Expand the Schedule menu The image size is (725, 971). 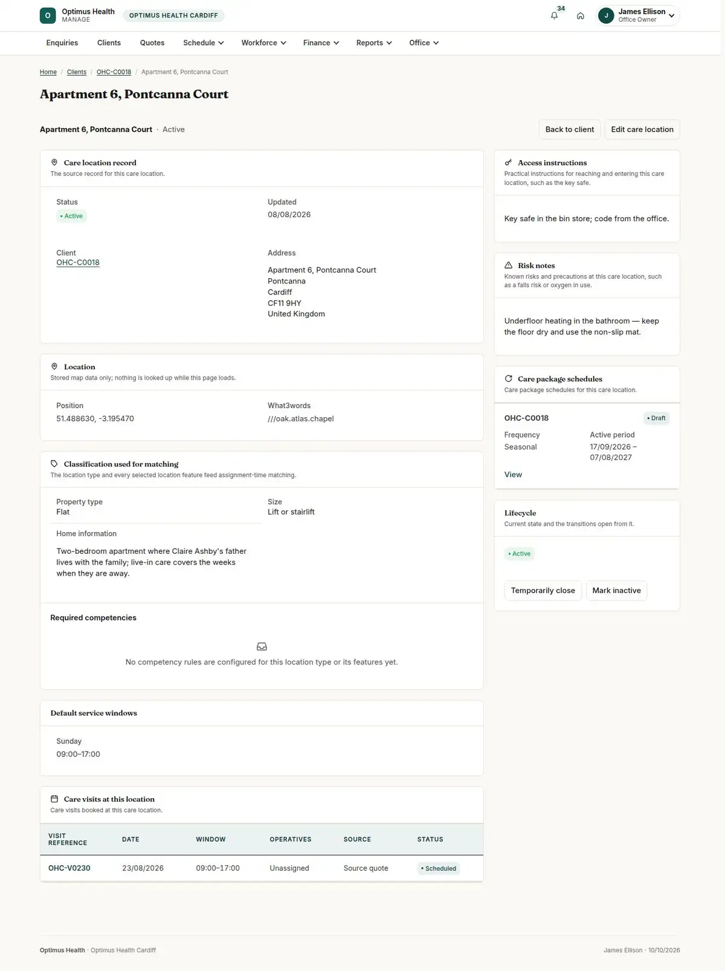tap(204, 43)
